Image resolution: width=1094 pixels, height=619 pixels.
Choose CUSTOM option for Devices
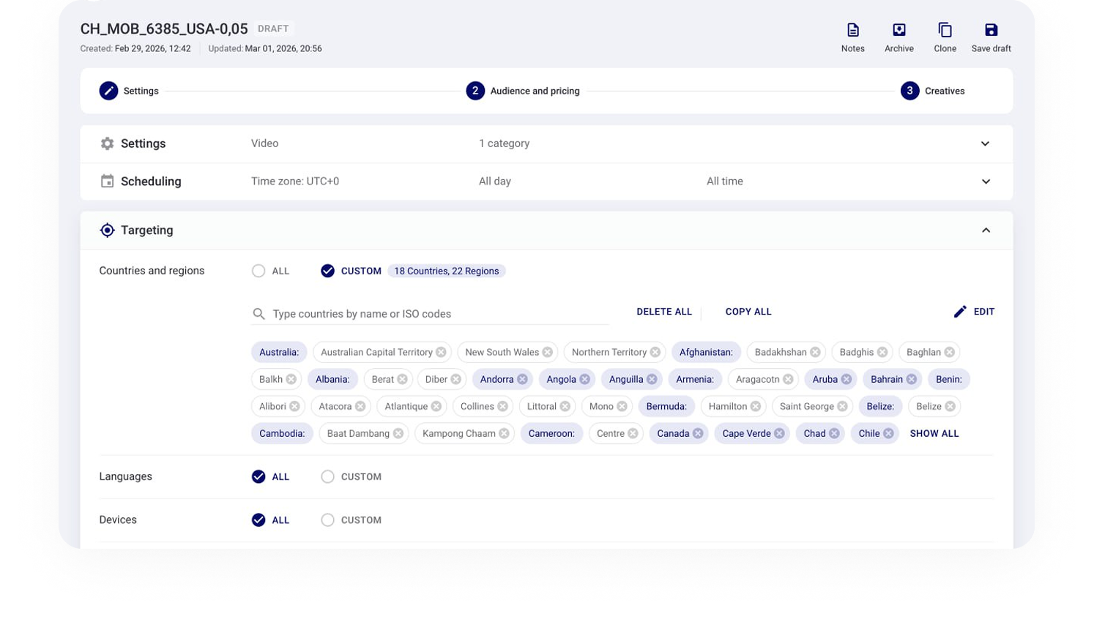327,520
